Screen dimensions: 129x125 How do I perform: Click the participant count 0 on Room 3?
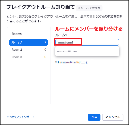tap(45, 57)
